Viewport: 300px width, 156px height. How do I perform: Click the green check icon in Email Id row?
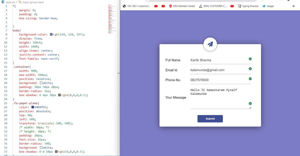[250, 69]
